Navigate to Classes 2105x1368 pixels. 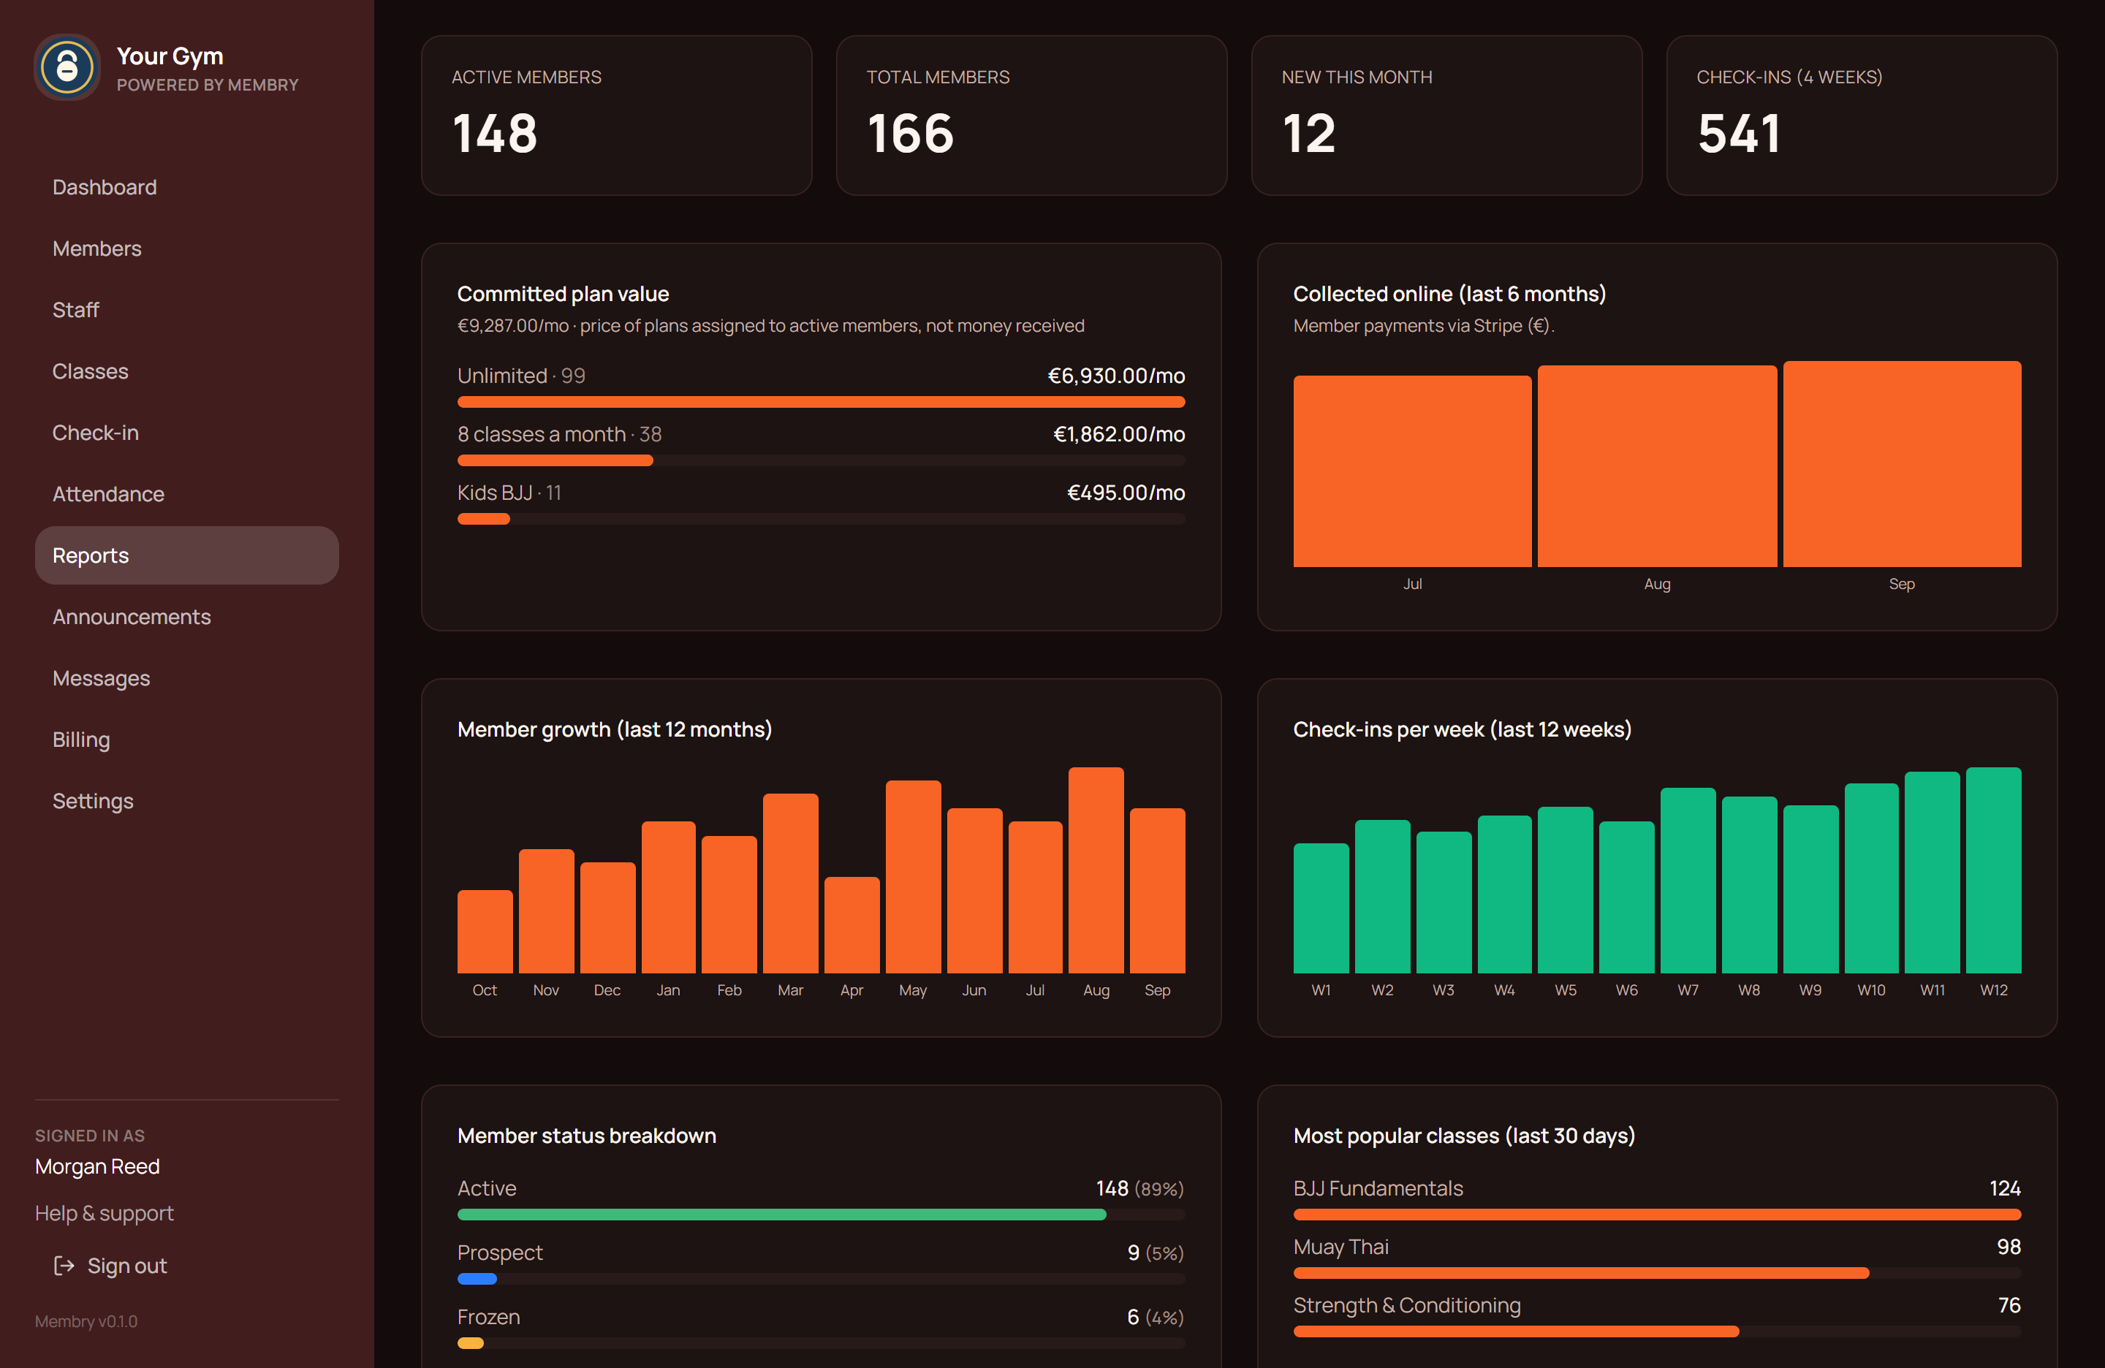coord(186,371)
